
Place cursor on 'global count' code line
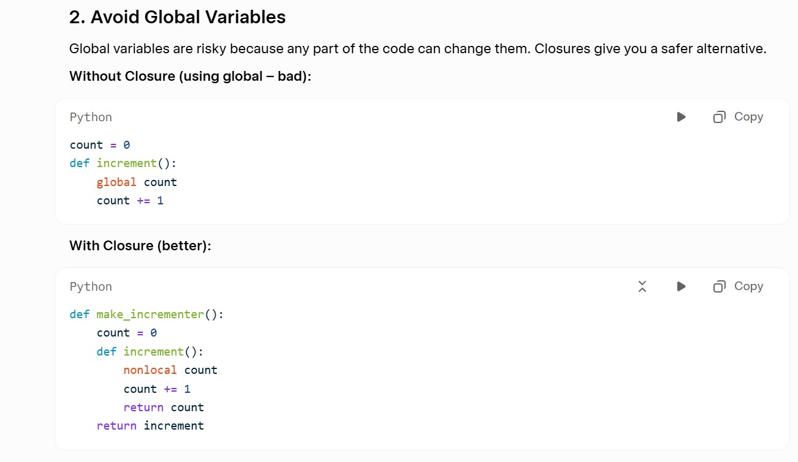(x=137, y=182)
